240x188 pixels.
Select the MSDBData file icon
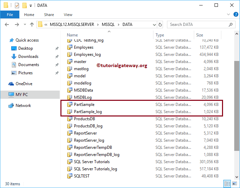tap(70, 90)
